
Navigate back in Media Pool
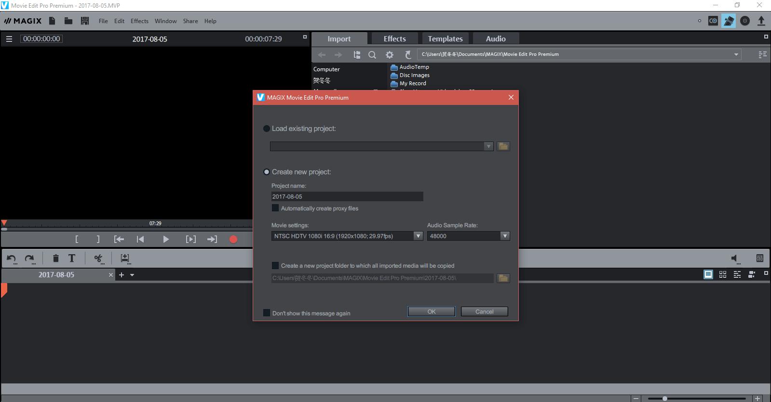[x=322, y=55]
